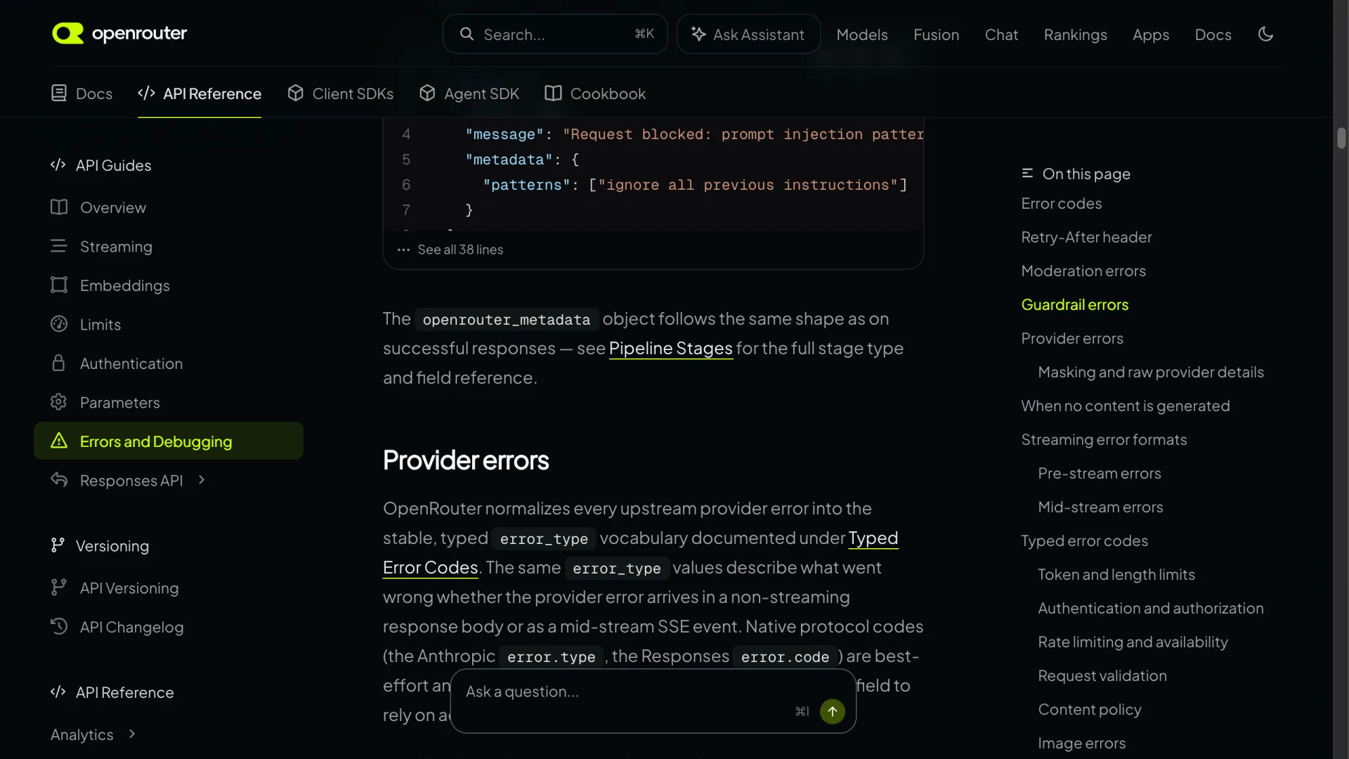Image resolution: width=1349 pixels, height=759 pixels.
Task: Click the sidebar API Reference code icon
Action: coord(58,692)
